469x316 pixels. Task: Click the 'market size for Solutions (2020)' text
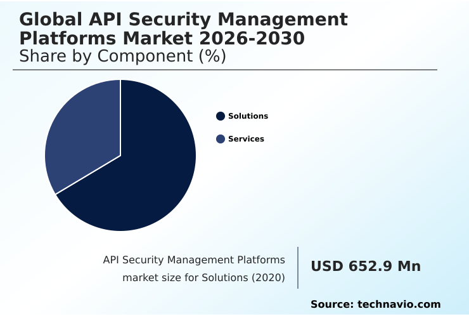tap(203, 277)
